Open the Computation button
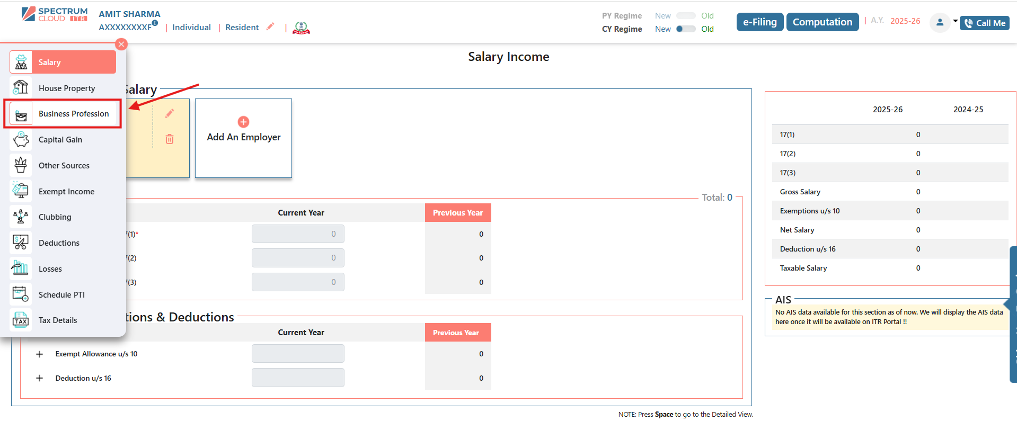Viewport: 1017px width, 448px height. [x=822, y=22]
